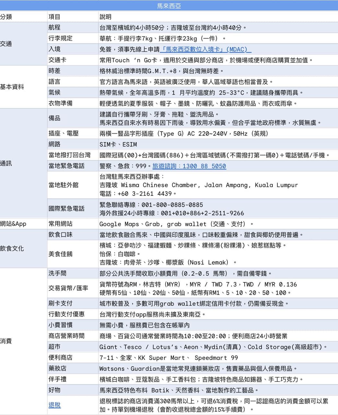338x415 pixels.
Task: Click the 交通 category cell
Action: [x=24, y=44]
